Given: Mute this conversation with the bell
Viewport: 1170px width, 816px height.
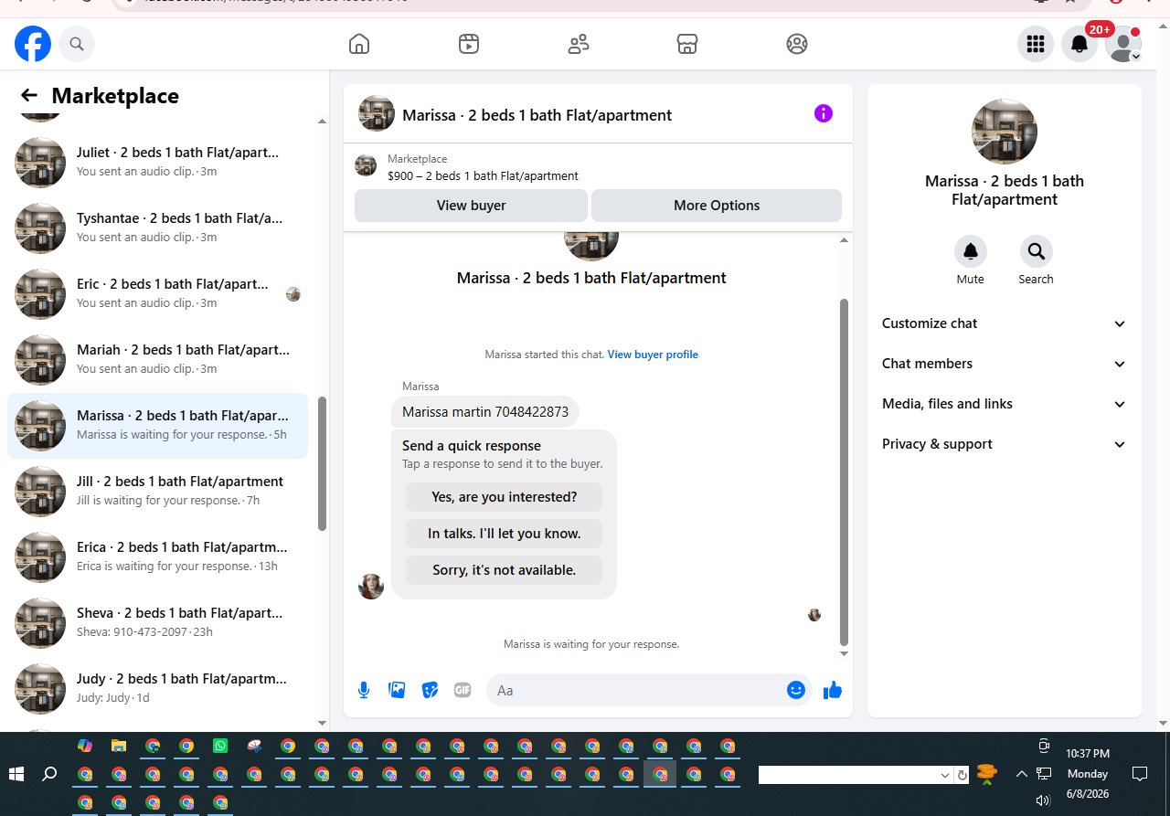Looking at the screenshot, I should [x=971, y=251].
